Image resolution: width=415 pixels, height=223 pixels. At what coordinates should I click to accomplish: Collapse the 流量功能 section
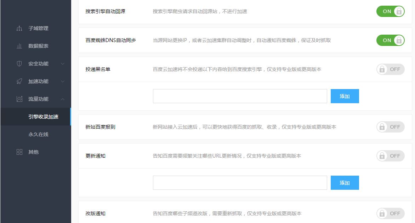(38, 99)
